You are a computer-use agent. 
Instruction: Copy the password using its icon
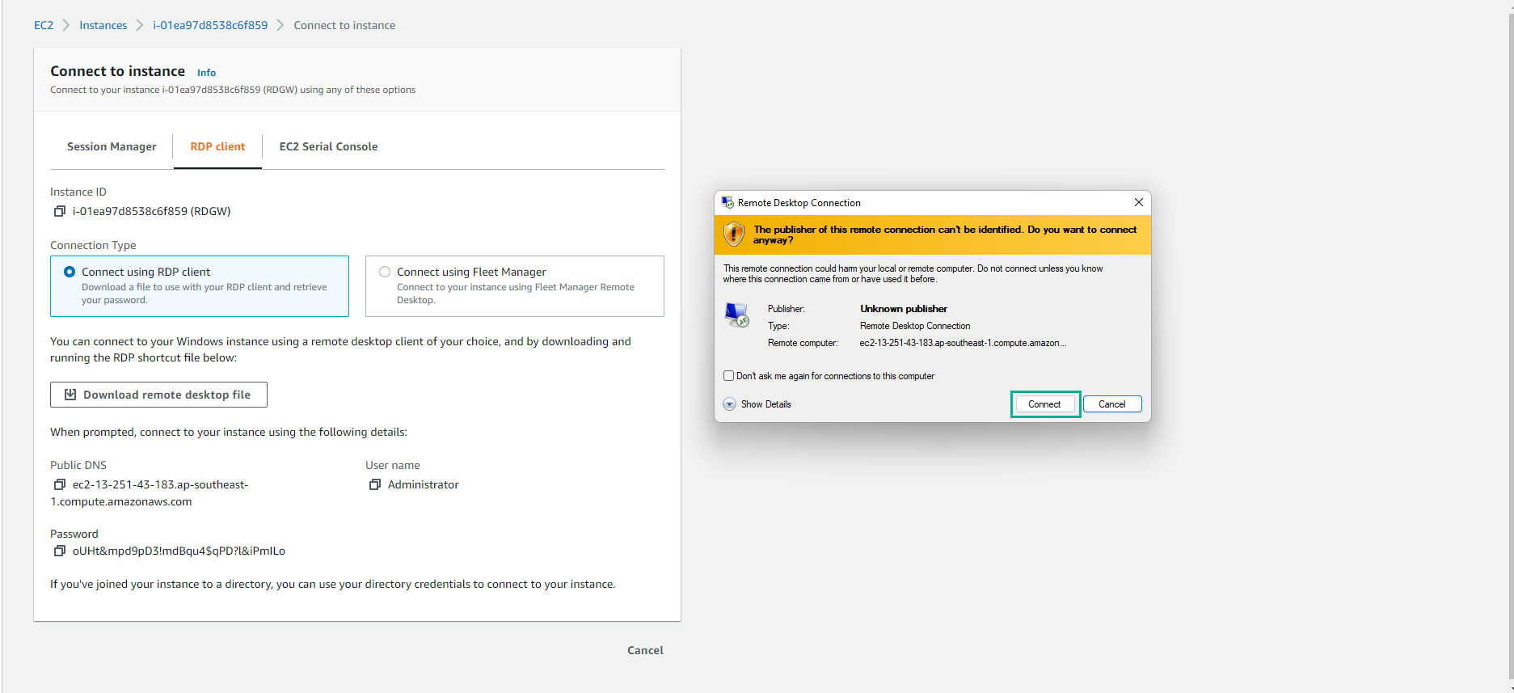pyautogui.click(x=59, y=551)
